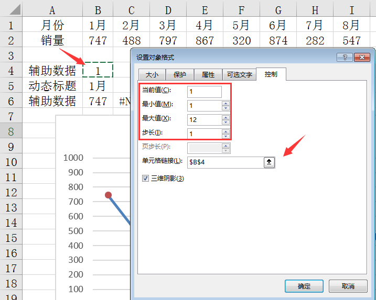
Task: Increase the 最小值 spinner up arrow
Action: 225,104
